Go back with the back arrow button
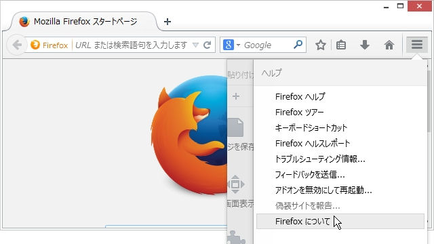The width and height of the screenshot is (434, 244). pyautogui.click(x=17, y=45)
